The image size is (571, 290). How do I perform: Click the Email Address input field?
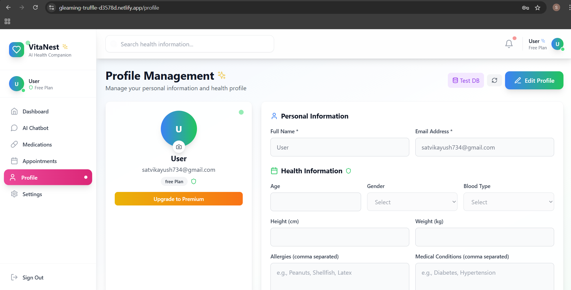click(x=485, y=147)
